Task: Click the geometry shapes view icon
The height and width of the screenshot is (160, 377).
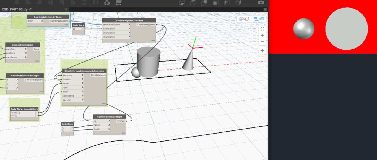Action: tap(242, 19)
